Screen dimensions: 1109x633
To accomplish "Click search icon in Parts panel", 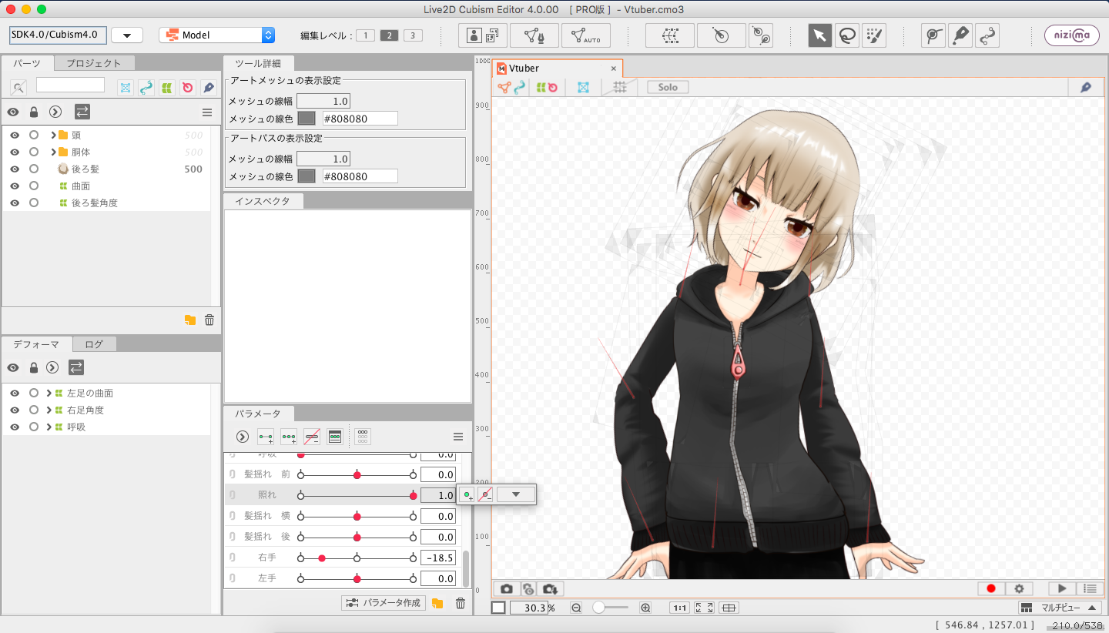I will 18,87.
